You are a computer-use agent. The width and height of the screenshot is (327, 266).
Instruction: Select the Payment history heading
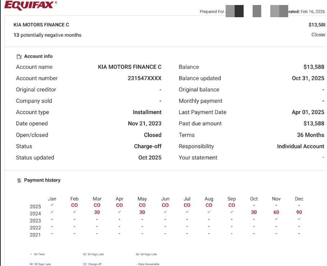point(42,180)
